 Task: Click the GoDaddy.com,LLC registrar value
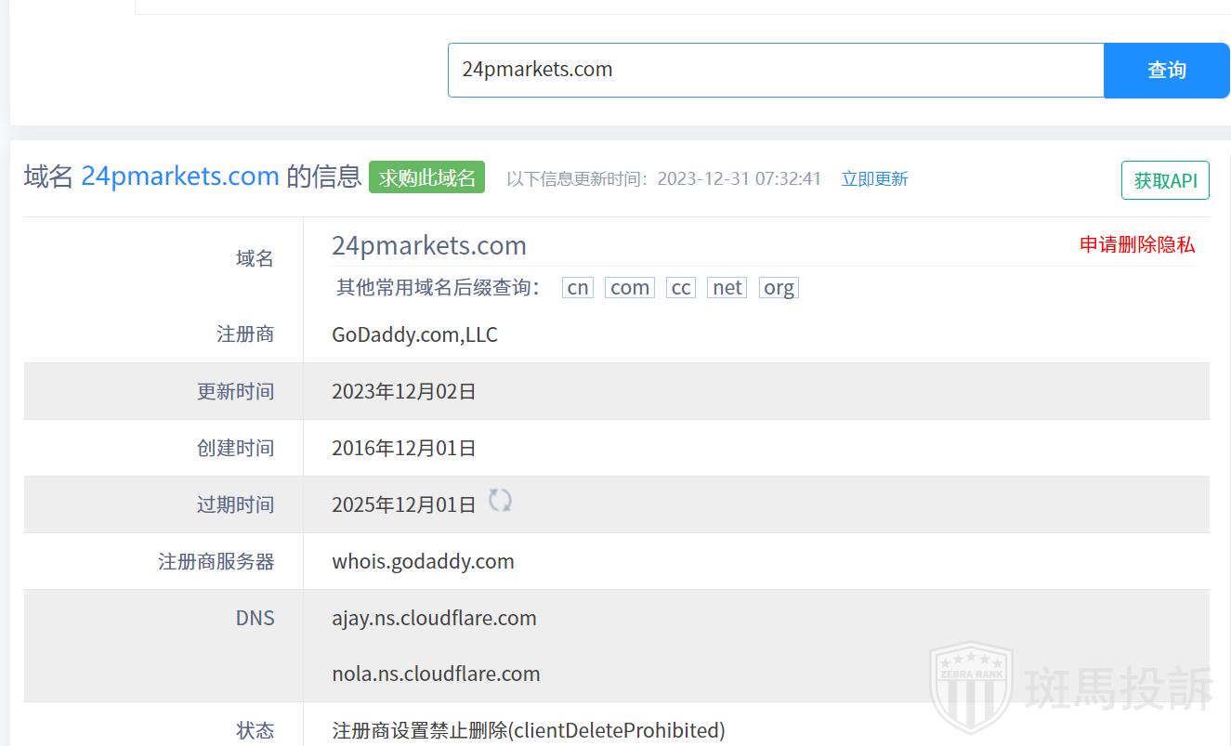[x=414, y=334]
